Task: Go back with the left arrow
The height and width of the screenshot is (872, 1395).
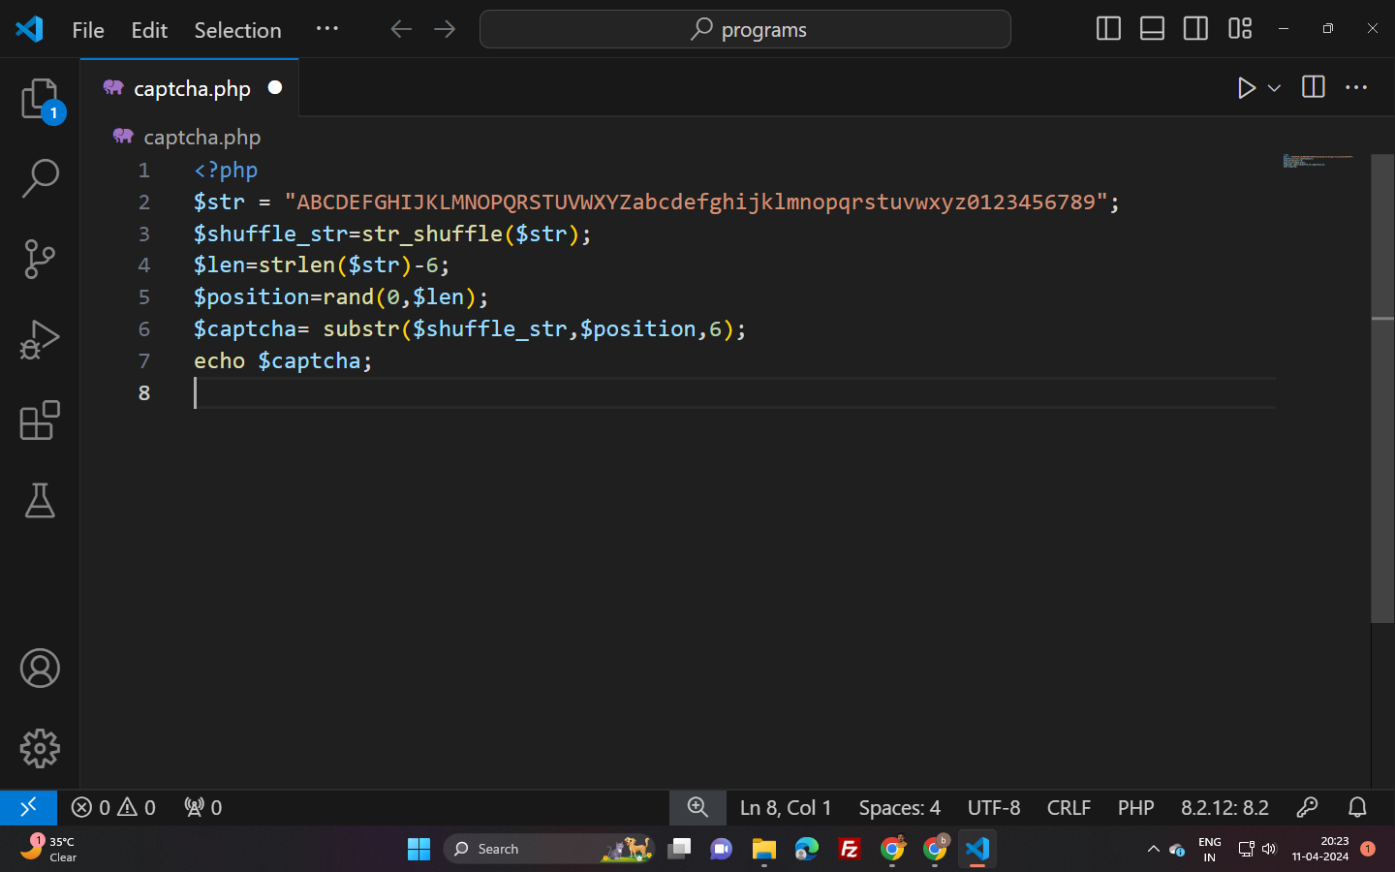Action: [401, 29]
